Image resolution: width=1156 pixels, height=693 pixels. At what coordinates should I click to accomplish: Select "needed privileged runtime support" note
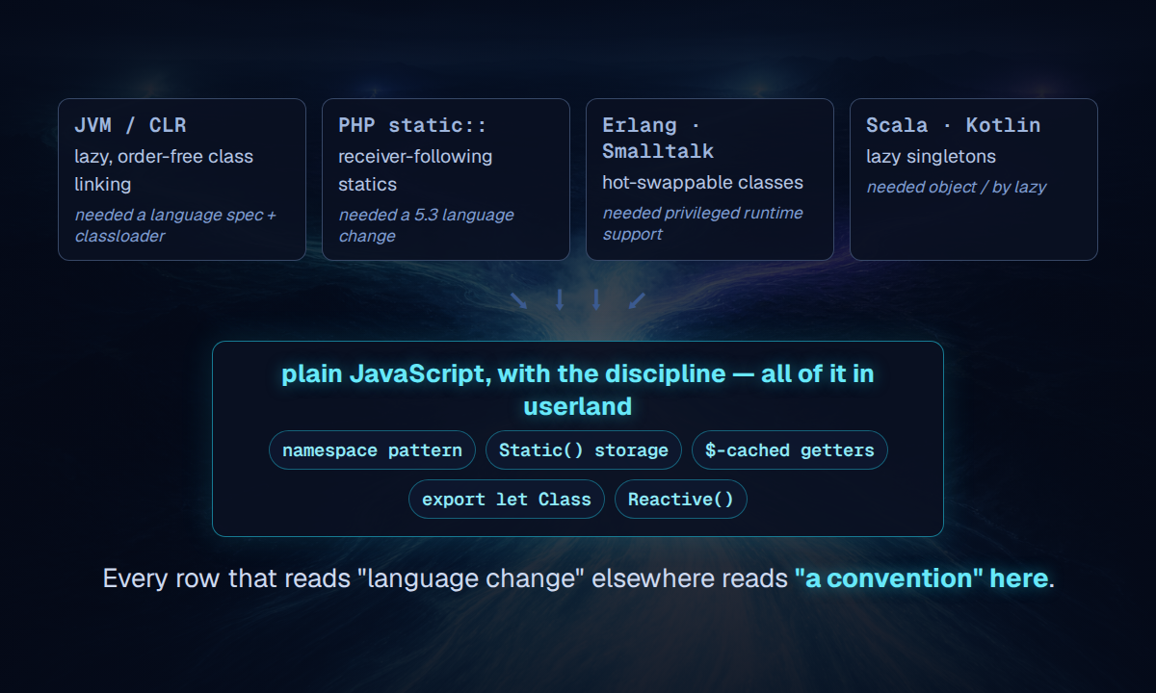click(x=702, y=223)
